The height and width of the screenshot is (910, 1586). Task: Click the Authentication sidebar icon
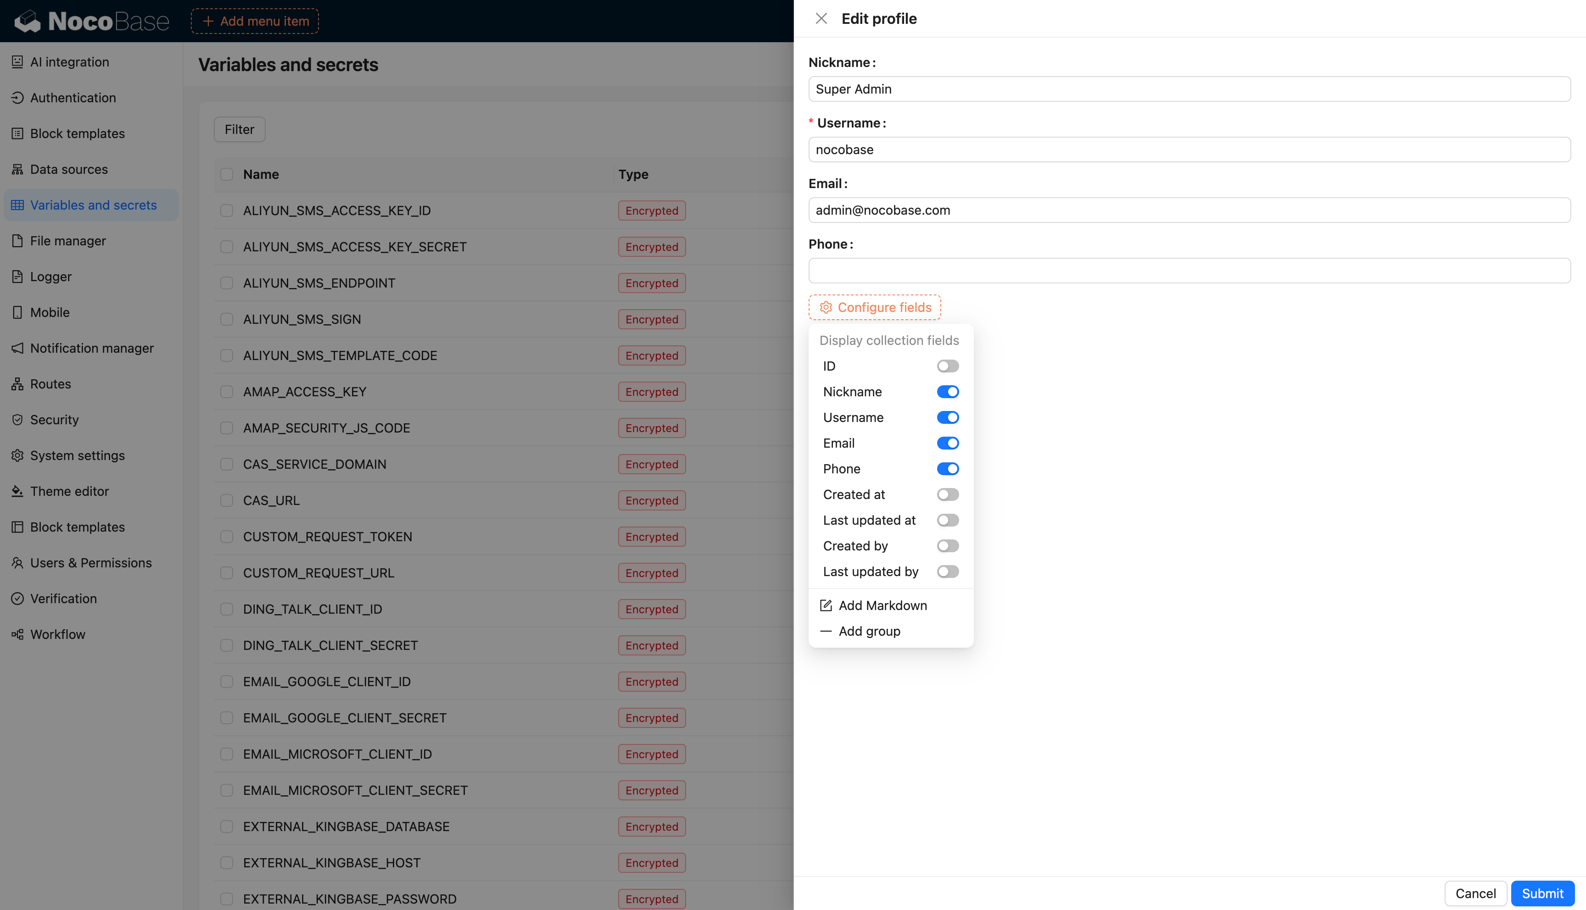click(x=17, y=98)
